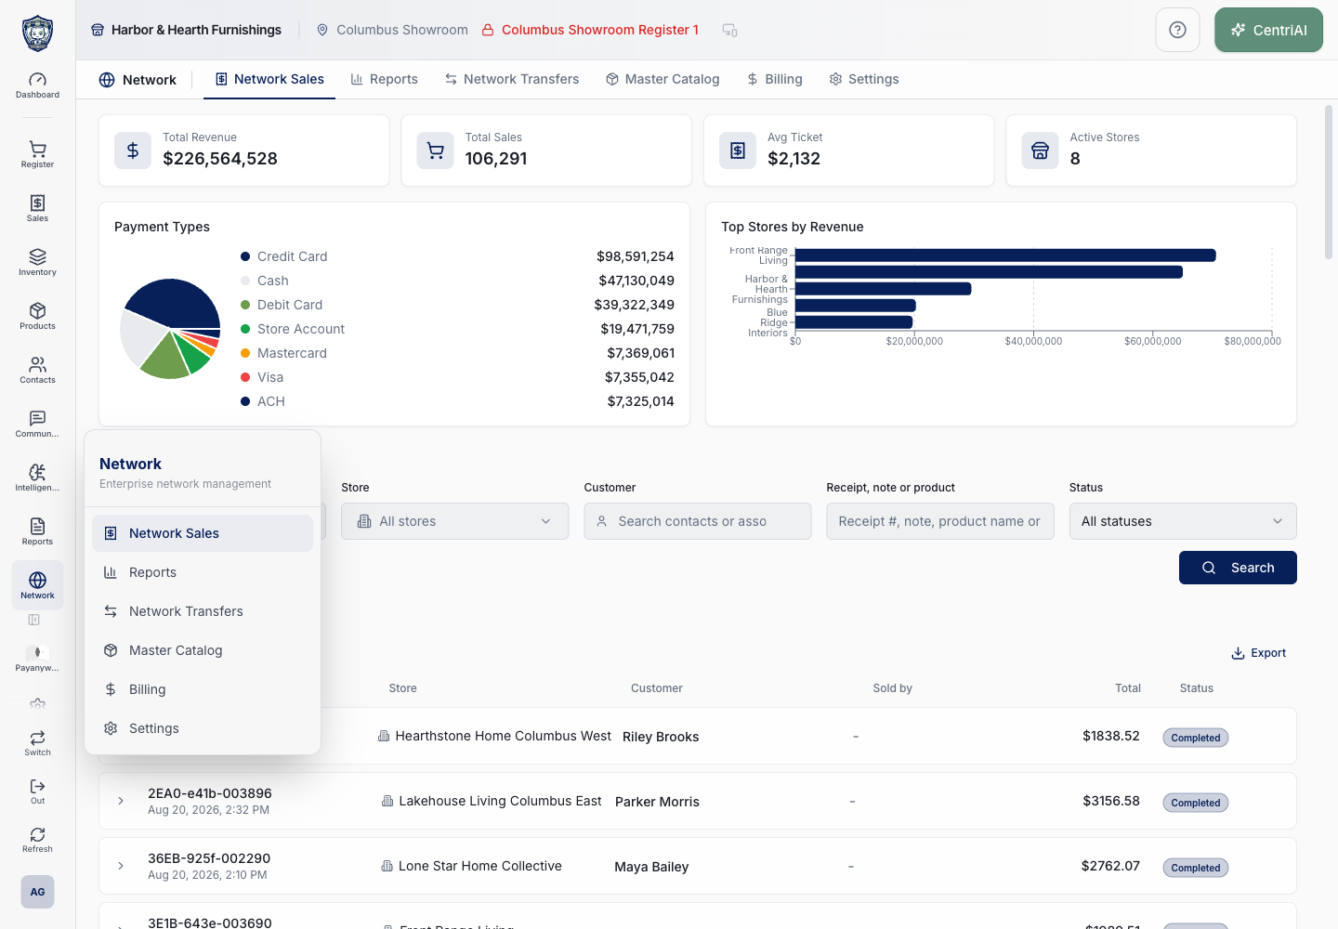
Task: Open the help question mark button
Action: (1177, 30)
